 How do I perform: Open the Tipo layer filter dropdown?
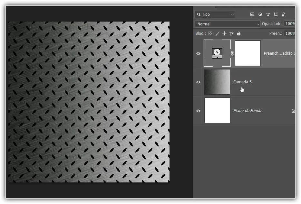click(215, 14)
